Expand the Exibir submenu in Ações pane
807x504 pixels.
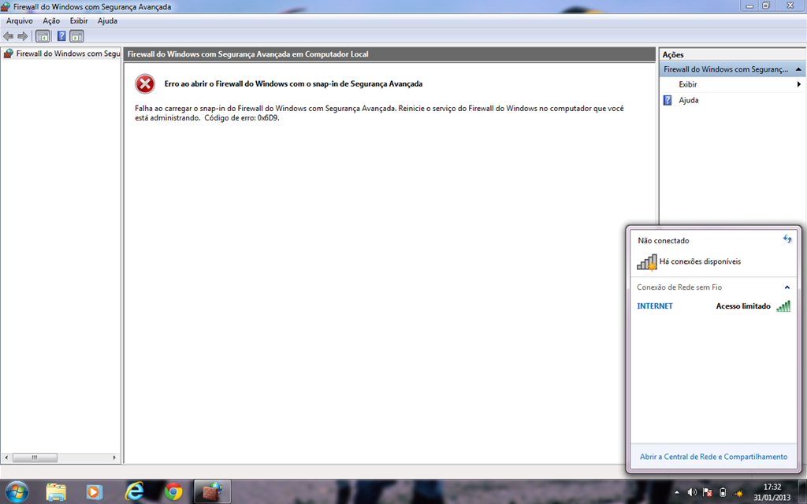[799, 84]
